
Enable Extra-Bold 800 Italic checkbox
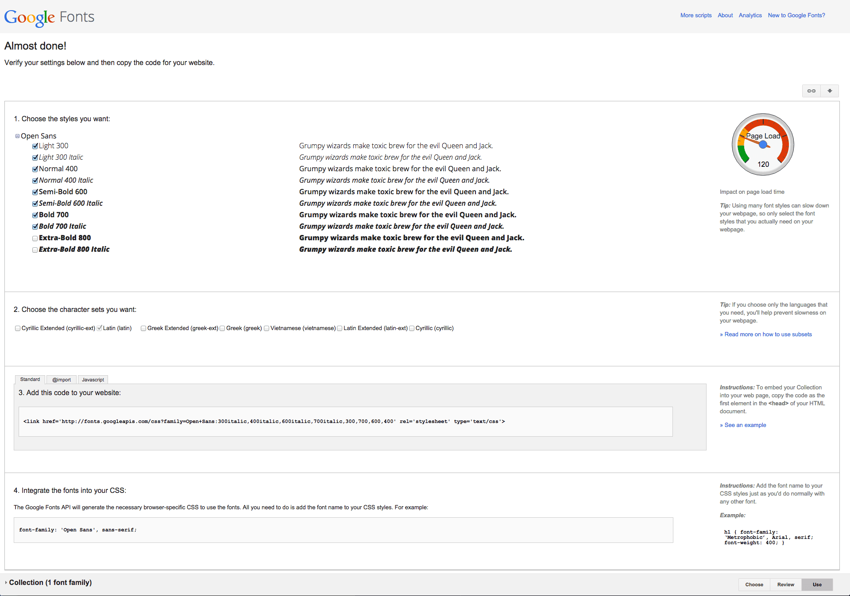[x=35, y=250]
